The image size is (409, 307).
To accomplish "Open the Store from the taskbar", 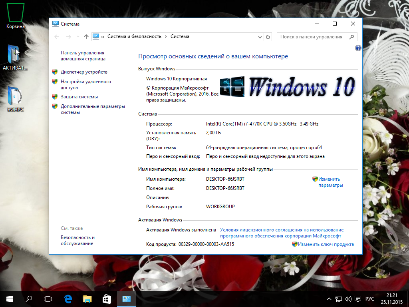I will (x=107, y=299).
